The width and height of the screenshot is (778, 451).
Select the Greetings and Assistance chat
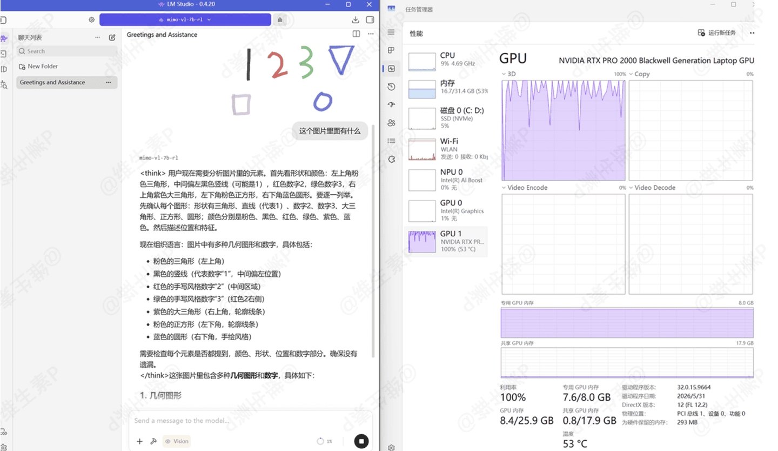[x=67, y=82]
